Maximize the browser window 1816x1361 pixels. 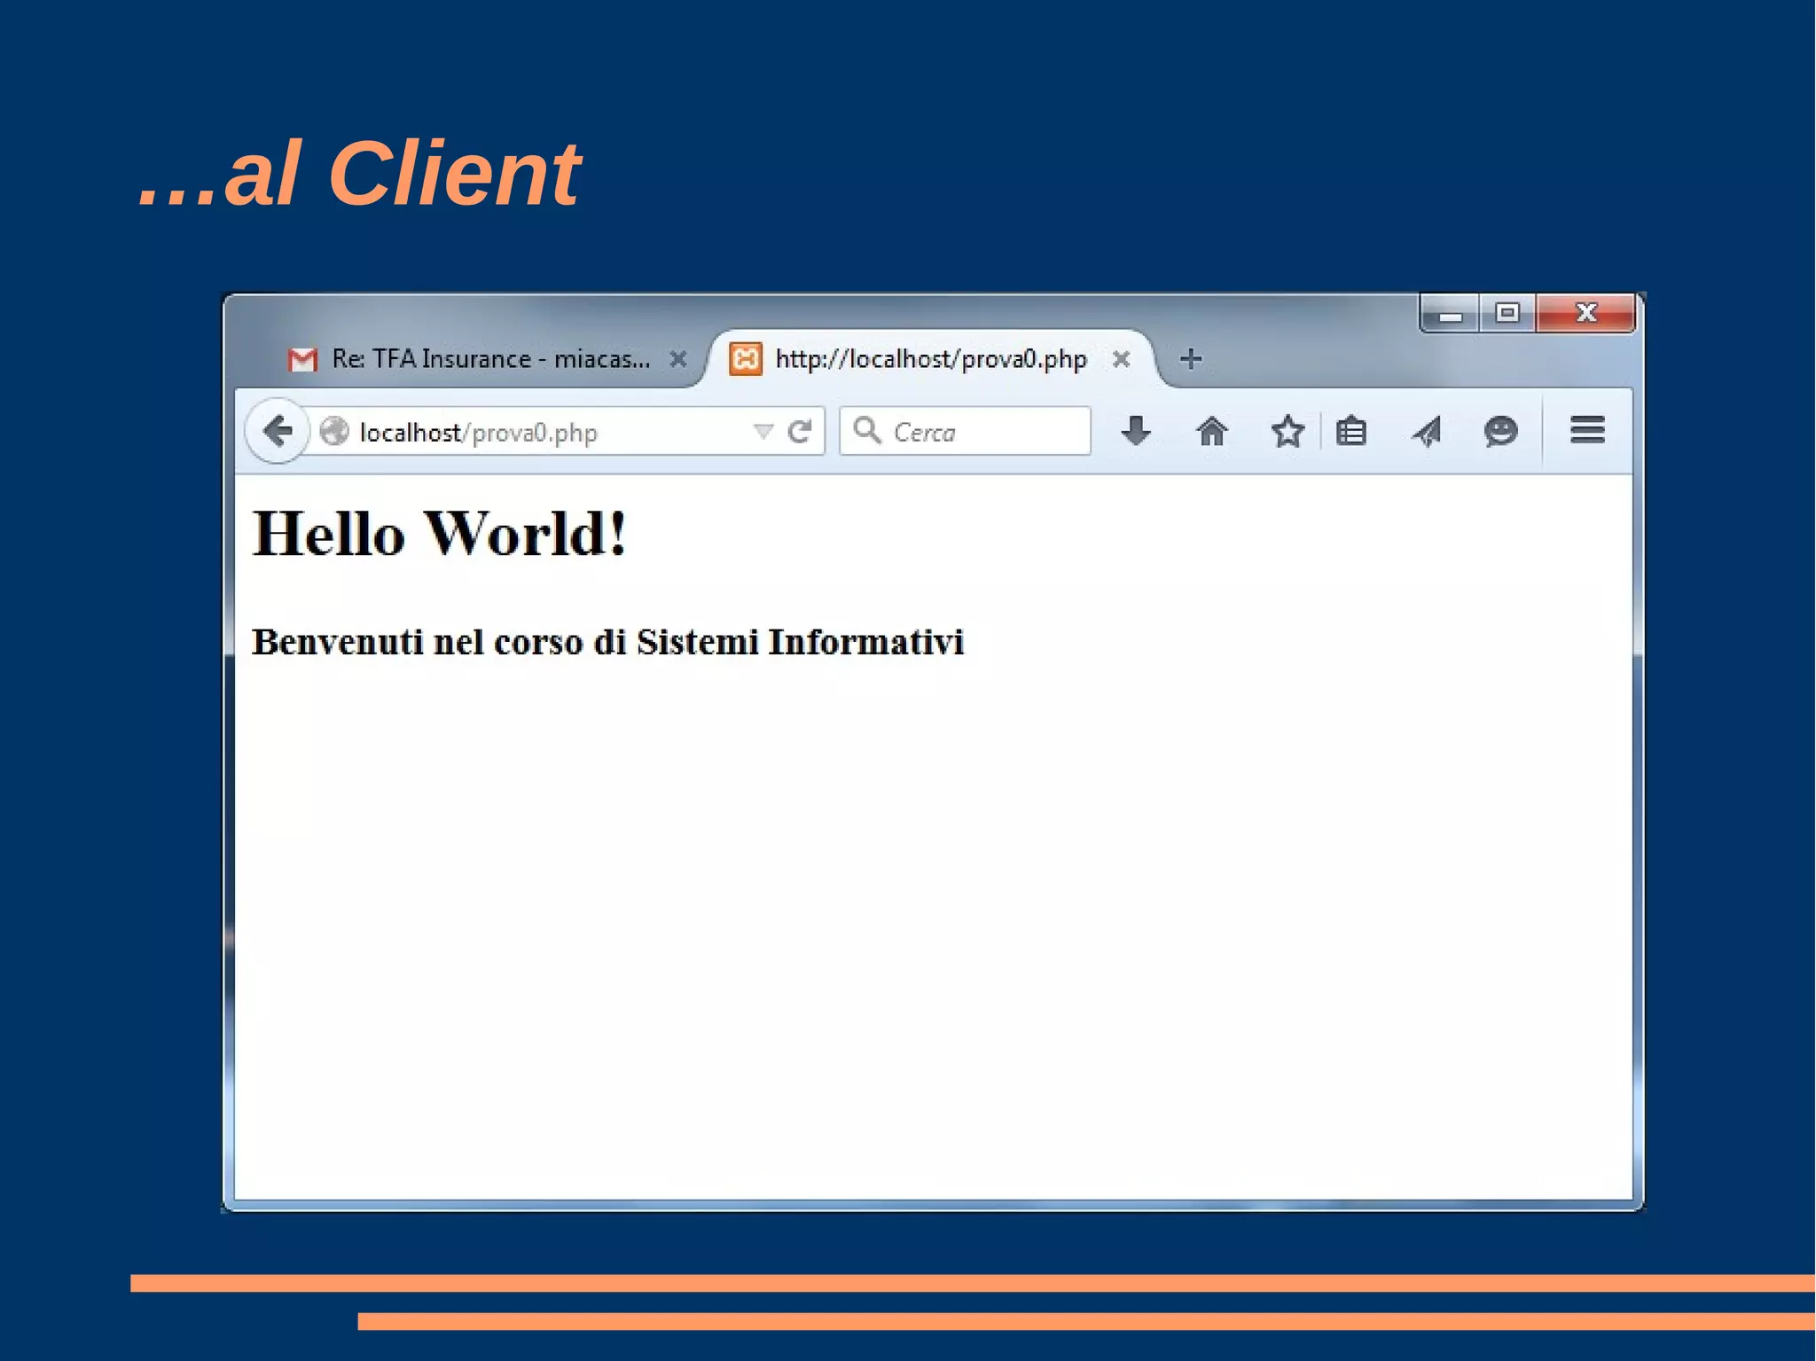(1507, 313)
